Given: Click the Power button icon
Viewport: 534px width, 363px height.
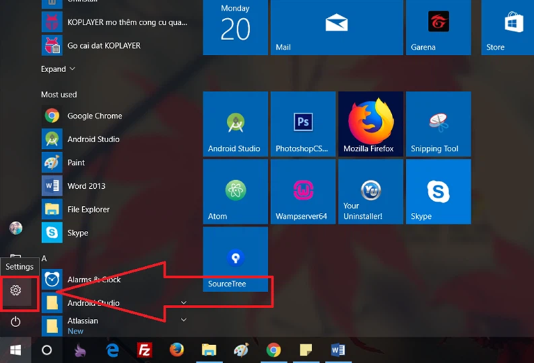Looking at the screenshot, I should [x=16, y=322].
